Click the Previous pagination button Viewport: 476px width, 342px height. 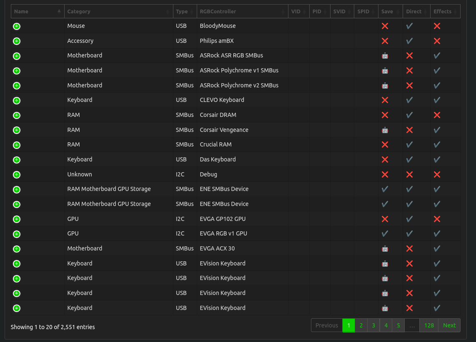pos(327,325)
